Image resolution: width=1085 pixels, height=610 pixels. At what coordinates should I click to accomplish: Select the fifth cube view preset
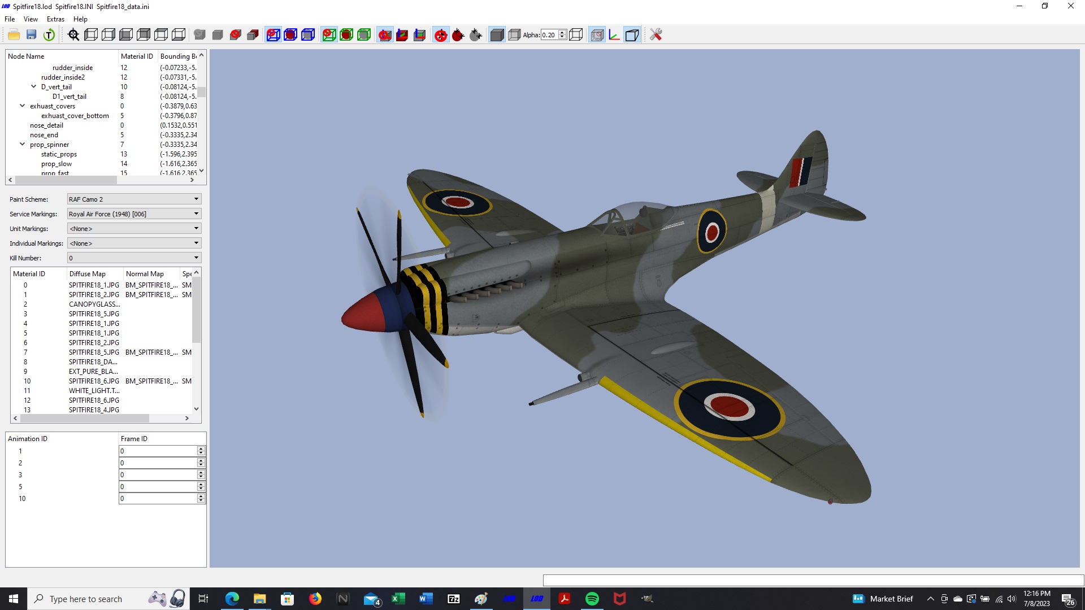pos(161,35)
